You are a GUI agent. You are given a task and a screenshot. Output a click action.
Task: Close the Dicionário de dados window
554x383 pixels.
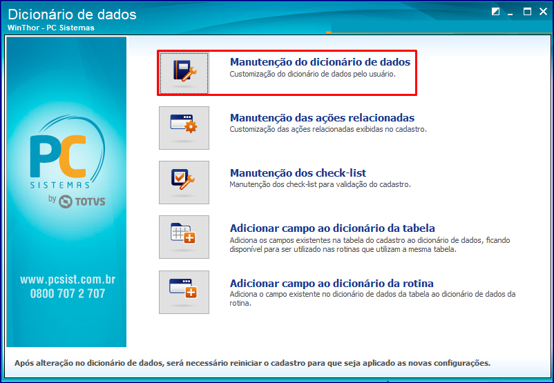click(543, 12)
